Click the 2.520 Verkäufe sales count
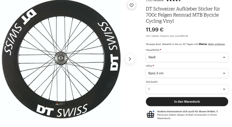Viewport: 232px width, 127px height. click(155, 1)
